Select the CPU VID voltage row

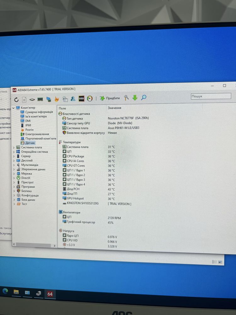pos(90,241)
